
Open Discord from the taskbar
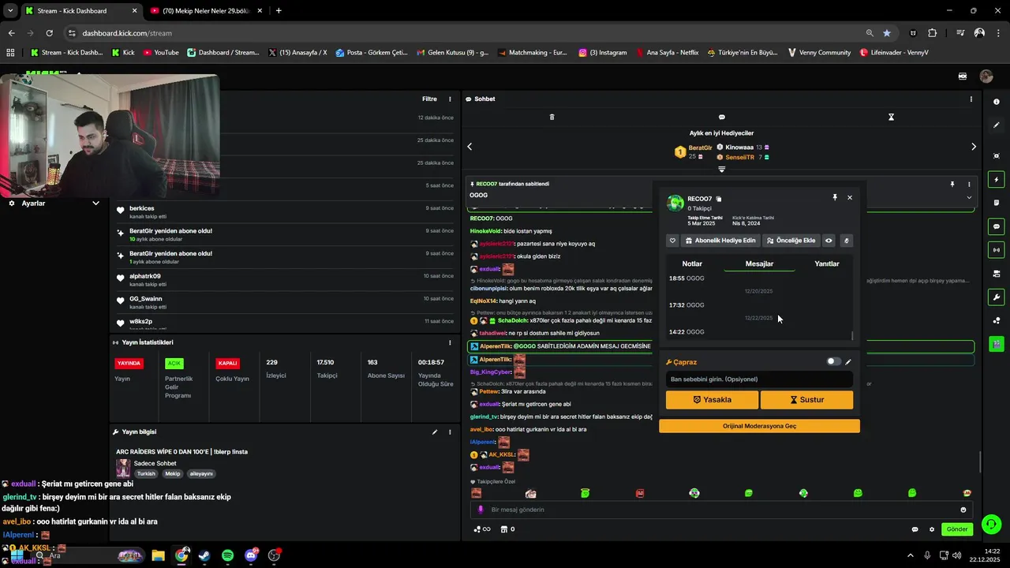click(x=252, y=555)
